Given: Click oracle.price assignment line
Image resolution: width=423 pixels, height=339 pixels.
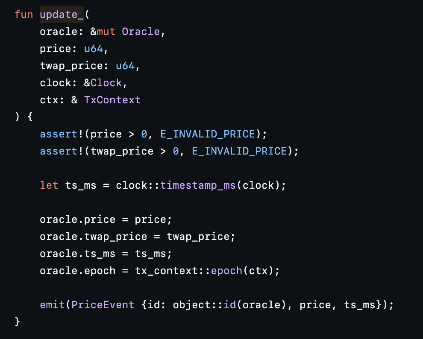Looking at the screenshot, I should (106, 219).
